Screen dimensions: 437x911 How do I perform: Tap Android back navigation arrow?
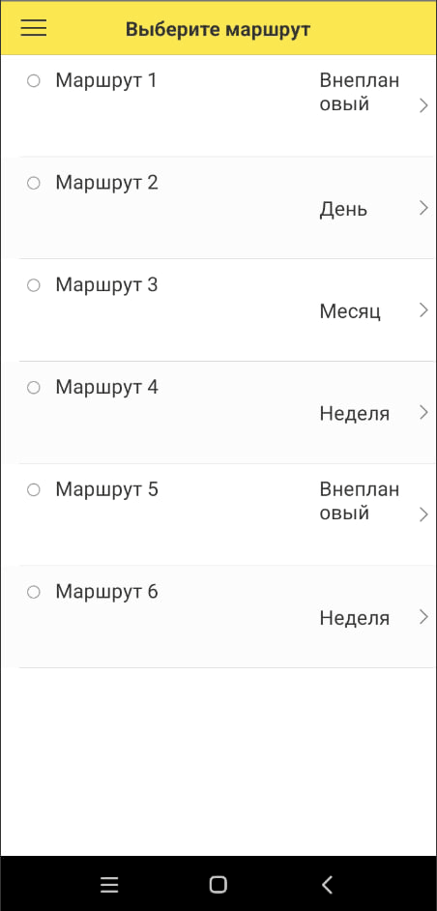click(327, 884)
